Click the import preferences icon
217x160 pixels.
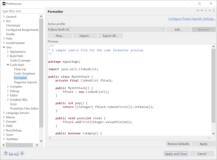(11, 153)
